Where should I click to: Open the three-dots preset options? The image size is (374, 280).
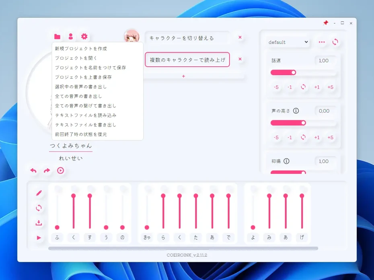coord(322,42)
